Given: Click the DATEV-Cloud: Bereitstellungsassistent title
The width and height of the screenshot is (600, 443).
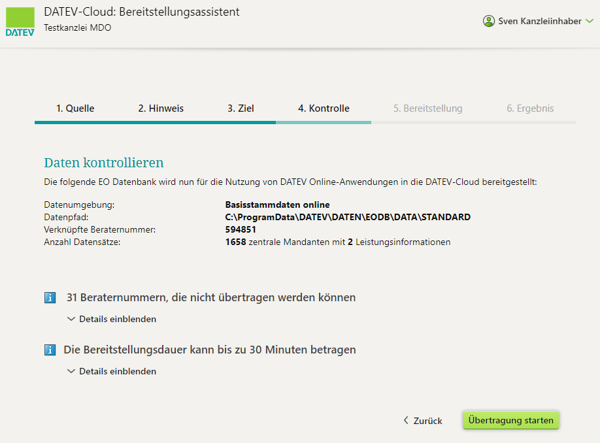Looking at the screenshot, I should point(142,12).
